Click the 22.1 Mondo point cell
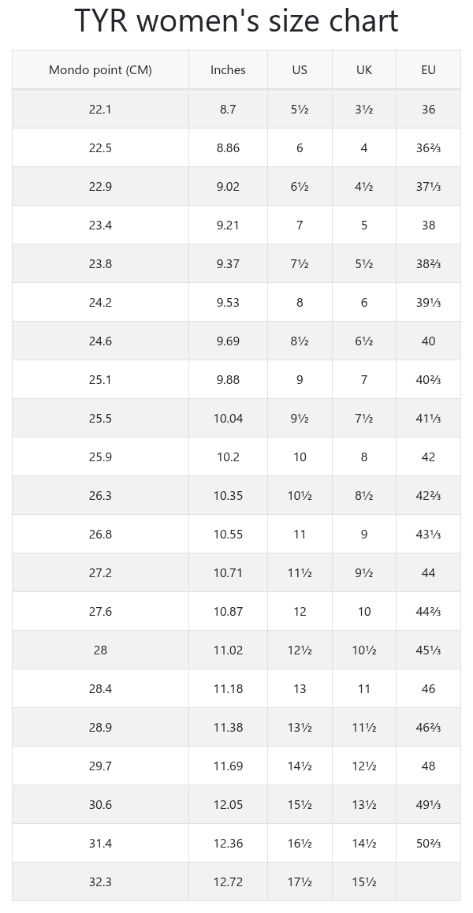473x913 pixels. click(100, 110)
